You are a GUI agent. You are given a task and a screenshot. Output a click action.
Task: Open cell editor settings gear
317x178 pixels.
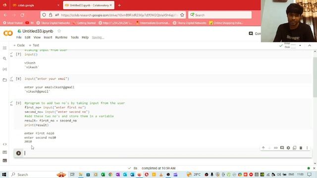tap(288, 148)
